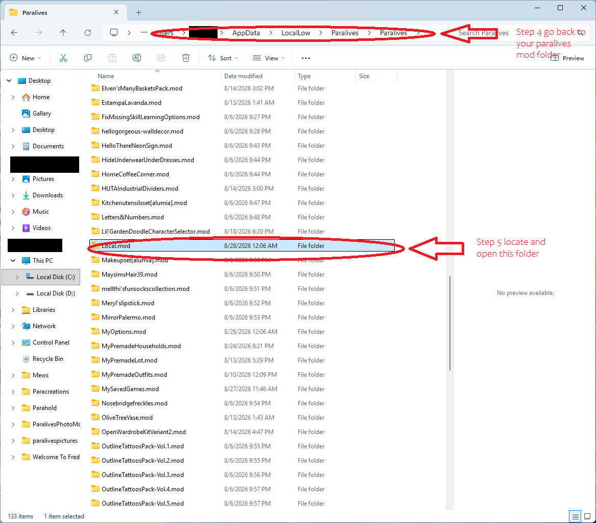Go up one folder level arrow
The width and height of the screenshot is (596, 523).
[63, 33]
